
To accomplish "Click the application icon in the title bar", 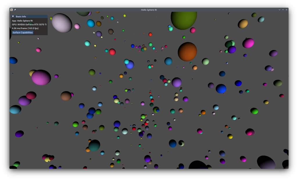I will [11, 9].
